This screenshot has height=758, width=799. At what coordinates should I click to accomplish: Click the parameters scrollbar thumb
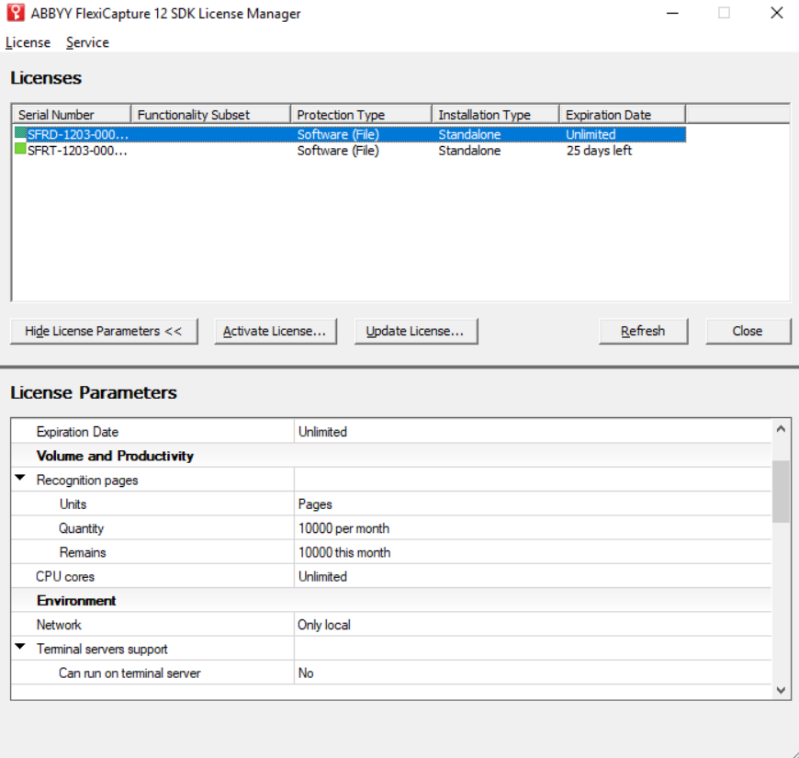coord(780,492)
